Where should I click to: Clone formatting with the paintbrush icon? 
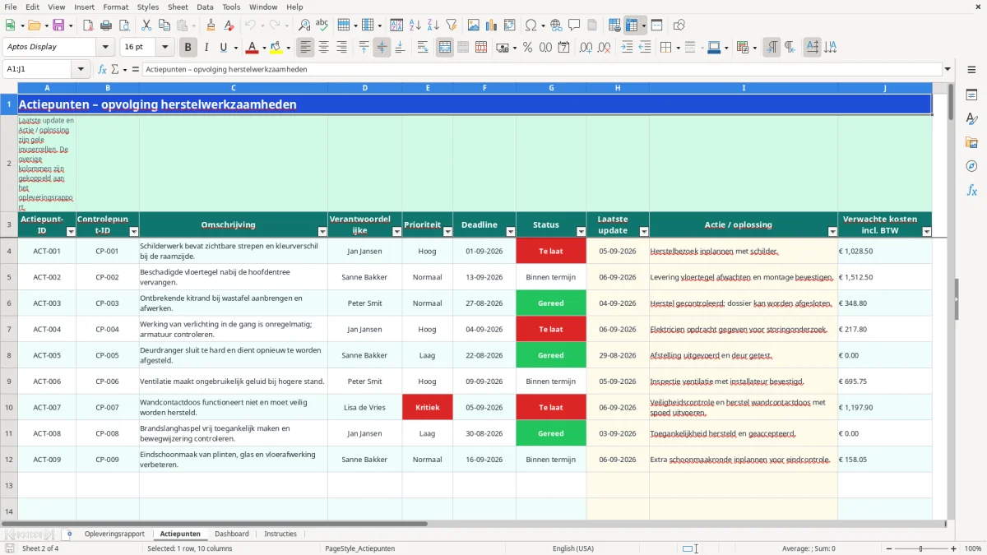(211, 25)
